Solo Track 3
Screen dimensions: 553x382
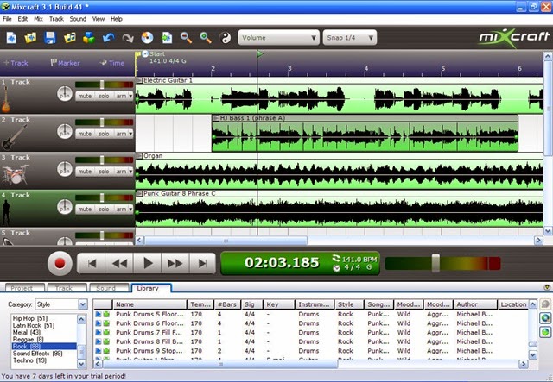pos(104,172)
